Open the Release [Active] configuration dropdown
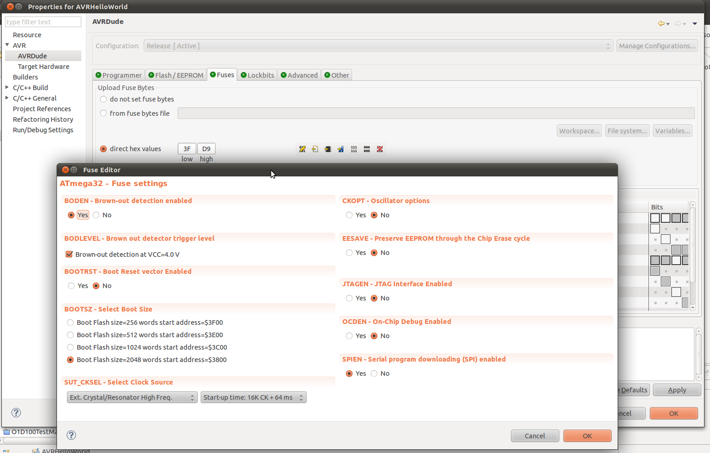This screenshot has height=453, width=710. [378, 46]
